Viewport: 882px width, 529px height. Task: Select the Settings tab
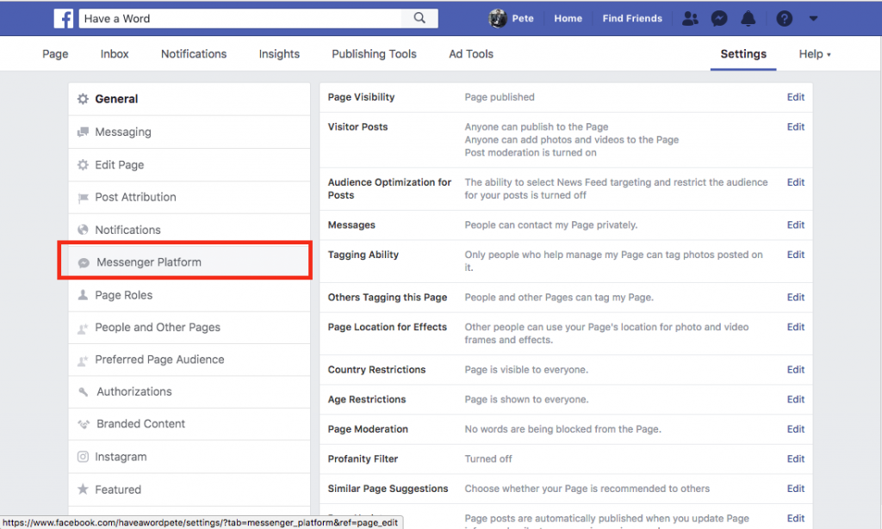click(743, 54)
